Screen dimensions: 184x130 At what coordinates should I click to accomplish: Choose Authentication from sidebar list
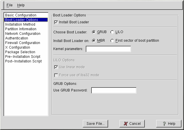[x=17, y=38]
